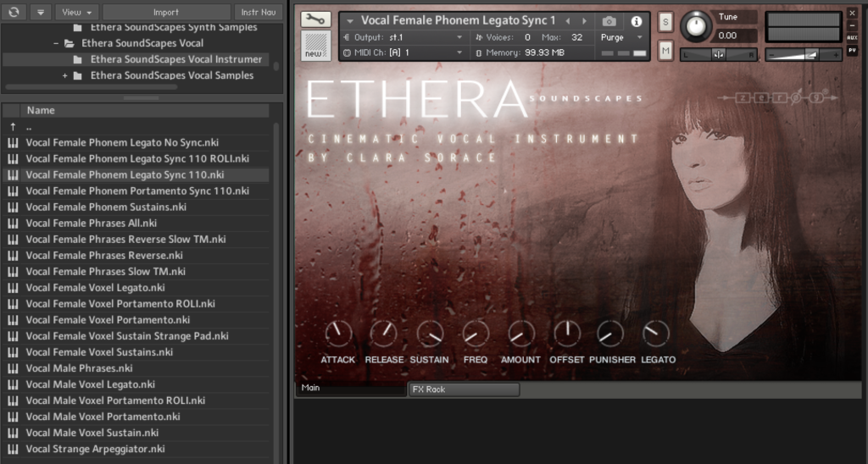Viewport: 868px width, 464px height.
Task: Click instrument icon of Vocal Male Voxel Legato.nki
Action: click(12, 384)
